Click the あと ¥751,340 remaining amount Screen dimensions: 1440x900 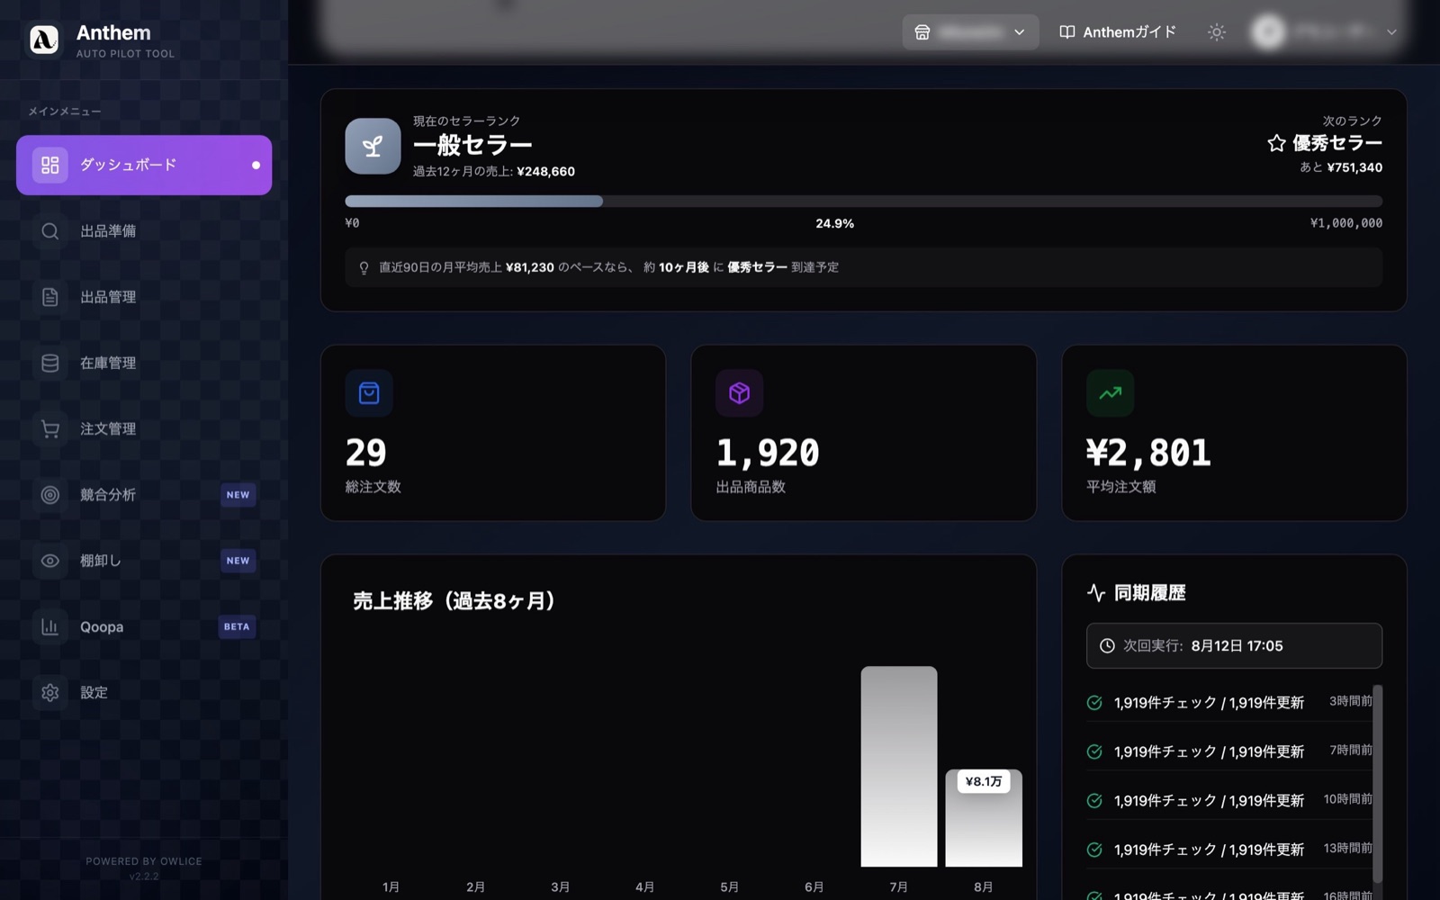[x=1341, y=168]
